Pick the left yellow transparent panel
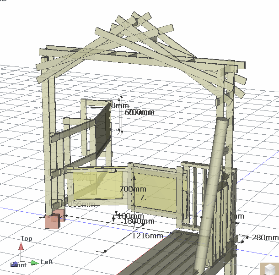Image resolution: width=279 pixels, height=275 pixels. pyautogui.click(x=95, y=185)
